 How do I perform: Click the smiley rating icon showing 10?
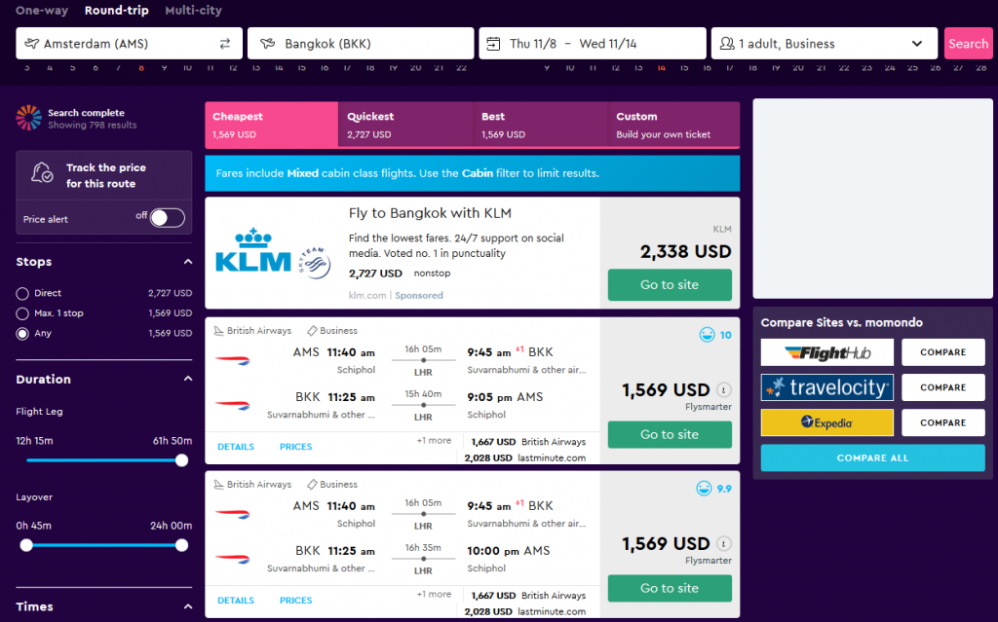point(707,335)
